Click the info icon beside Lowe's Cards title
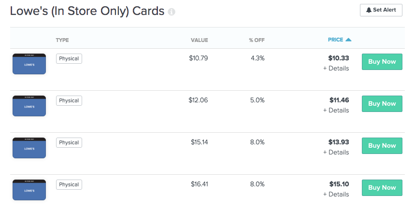Image resolution: width=415 pixels, height=209 pixels. pos(172,12)
